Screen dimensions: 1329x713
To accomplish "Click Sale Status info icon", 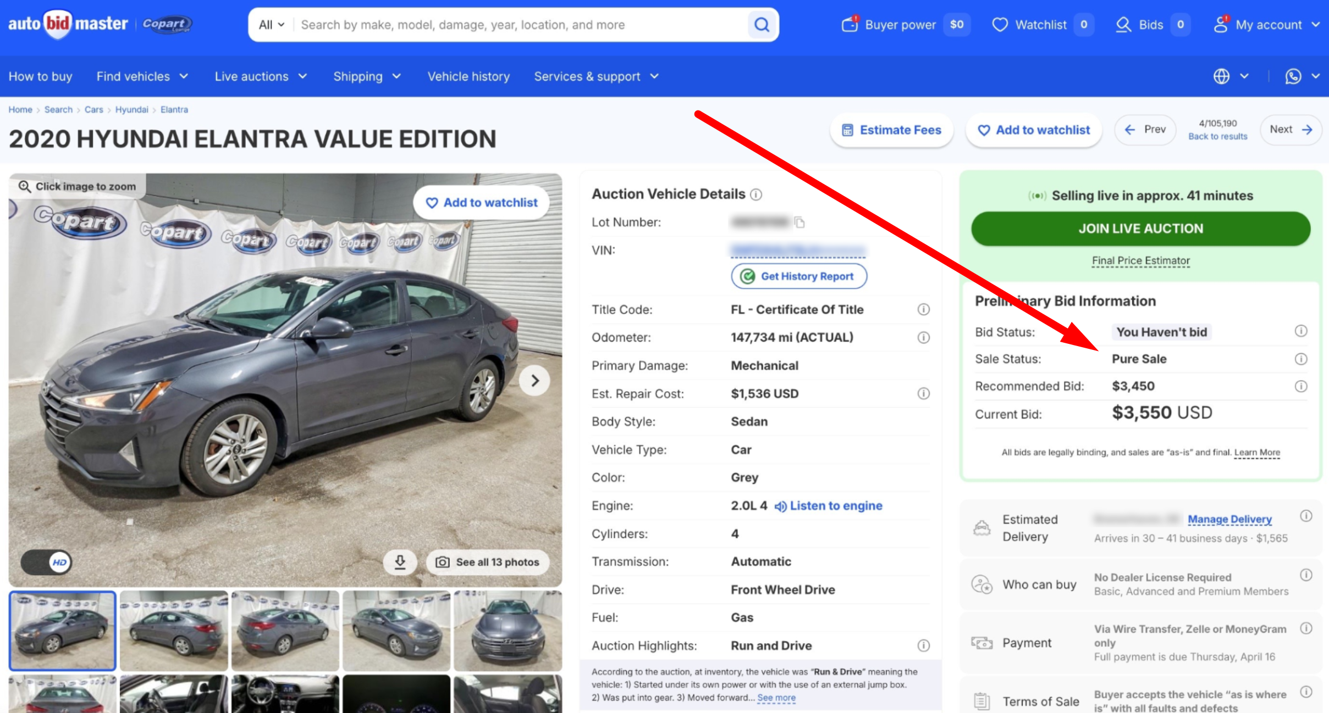I will pos(1300,359).
